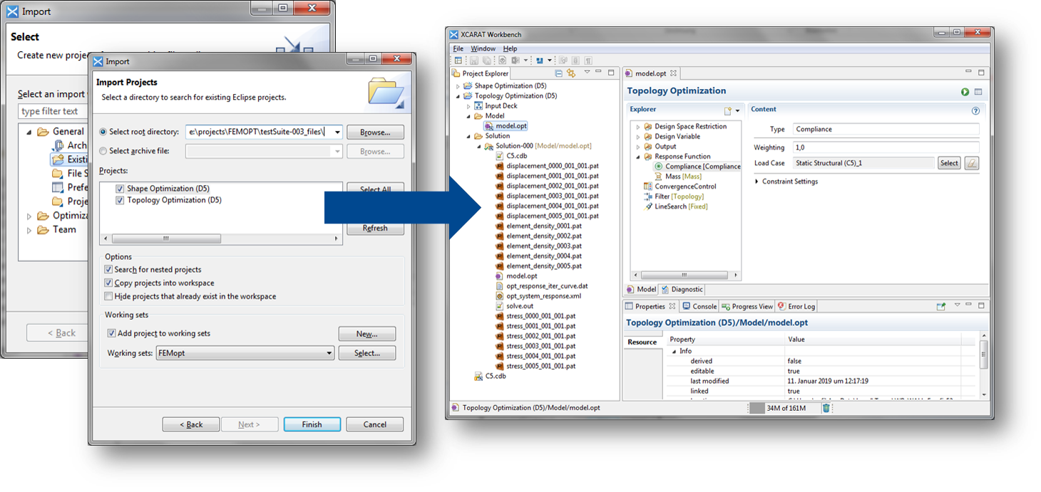
Task: Click the grid-table icon starting the workbench toolbar
Action: click(x=458, y=61)
